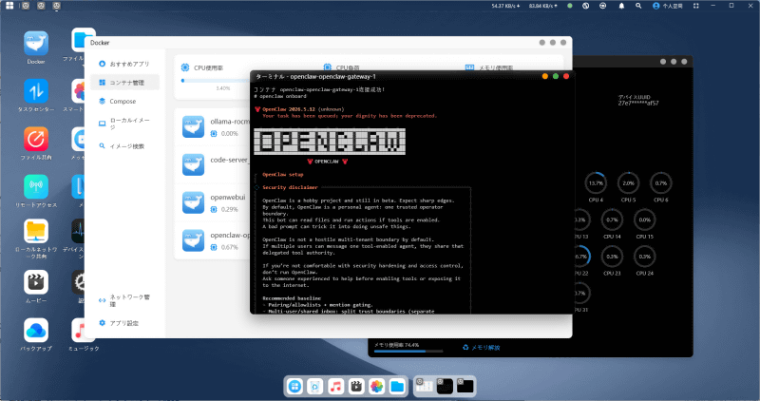Open the 个人空间 user menu
The width and height of the screenshot is (760, 401).
point(668,6)
